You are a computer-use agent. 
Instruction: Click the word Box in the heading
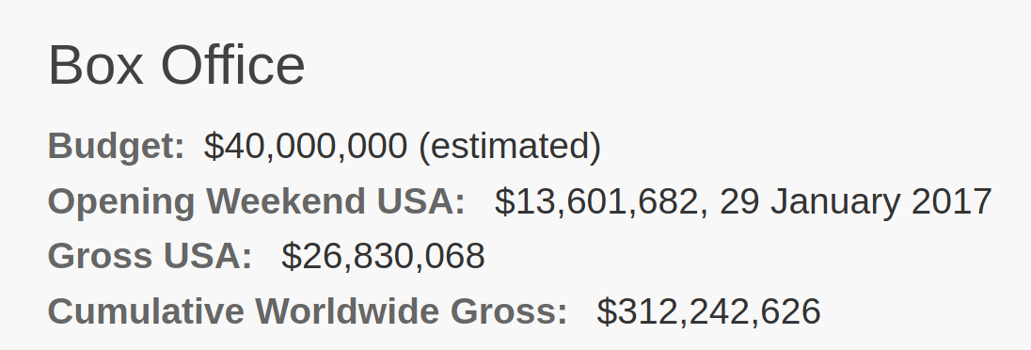96,65
